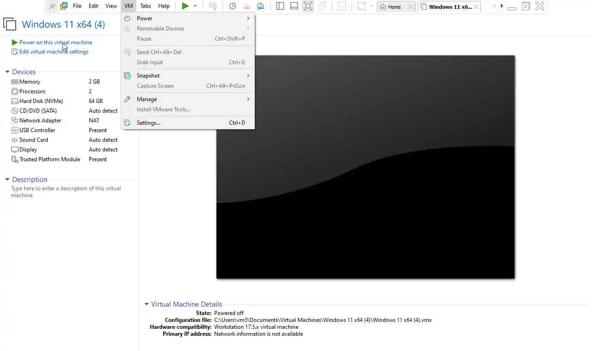Toggle the thumbnail bar layout icon
Viewport: 592px width, 351px height.
(x=294, y=6)
